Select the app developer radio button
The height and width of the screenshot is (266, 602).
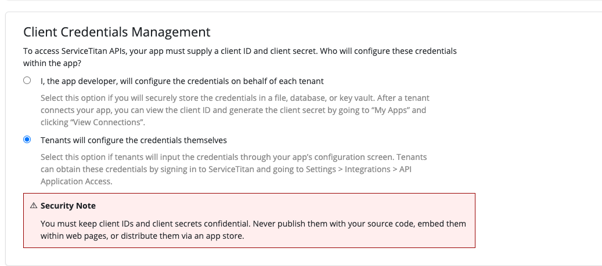27,81
